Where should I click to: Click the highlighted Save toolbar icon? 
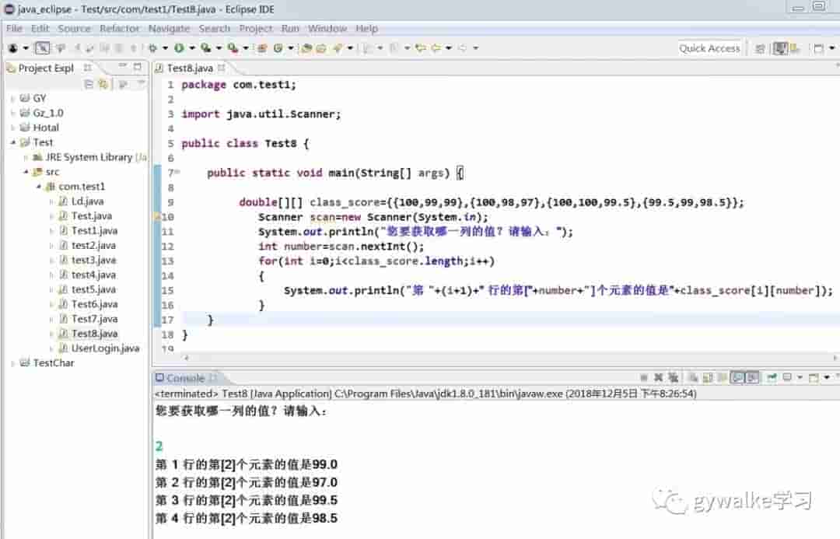point(42,48)
